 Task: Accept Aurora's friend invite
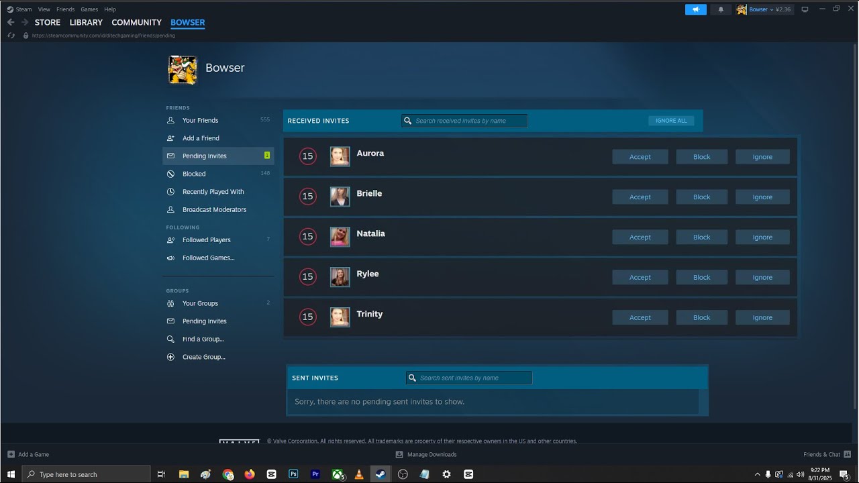coord(640,157)
